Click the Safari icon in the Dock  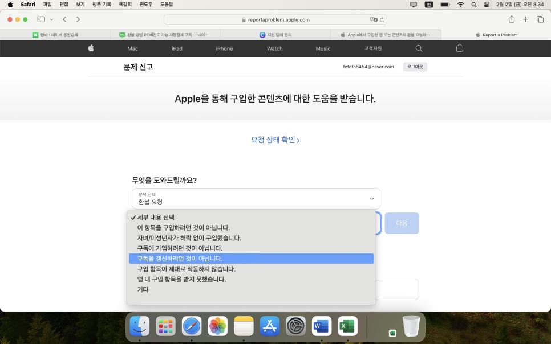(192, 326)
